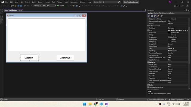Click the feedback icon beside Live Share
The width and height of the screenshot is (191, 107).
[x=187, y=6]
